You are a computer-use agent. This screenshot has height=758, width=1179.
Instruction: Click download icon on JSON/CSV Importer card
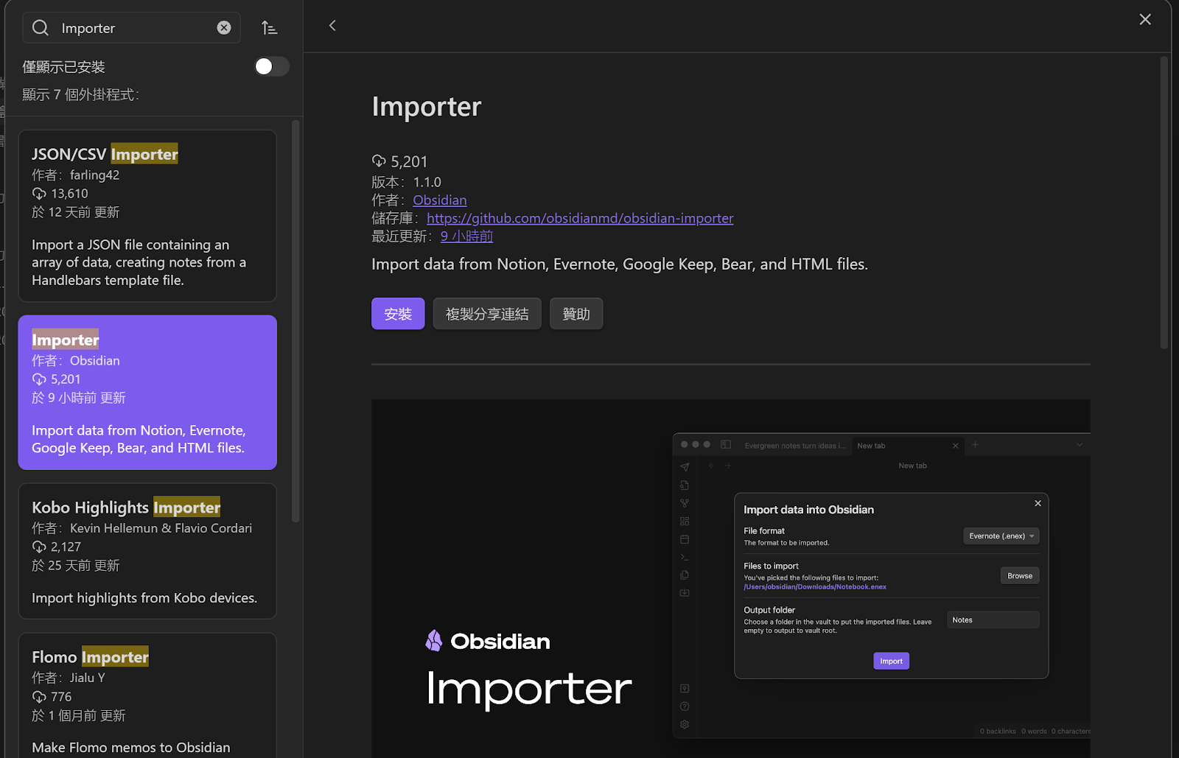coord(39,194)
